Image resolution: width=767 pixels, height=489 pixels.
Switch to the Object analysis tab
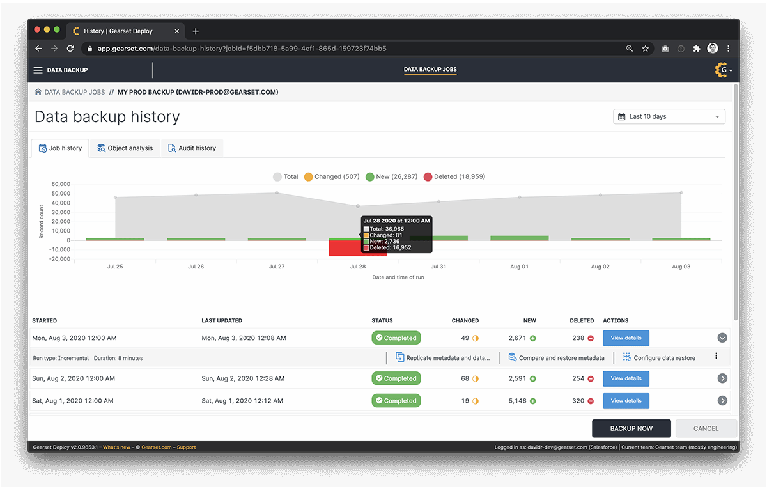coord(124,148)
